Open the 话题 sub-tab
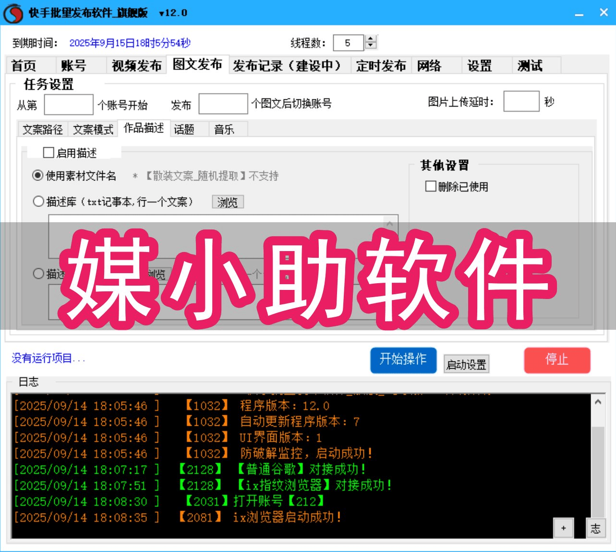 pyautogui.click(x=189, y=130)
